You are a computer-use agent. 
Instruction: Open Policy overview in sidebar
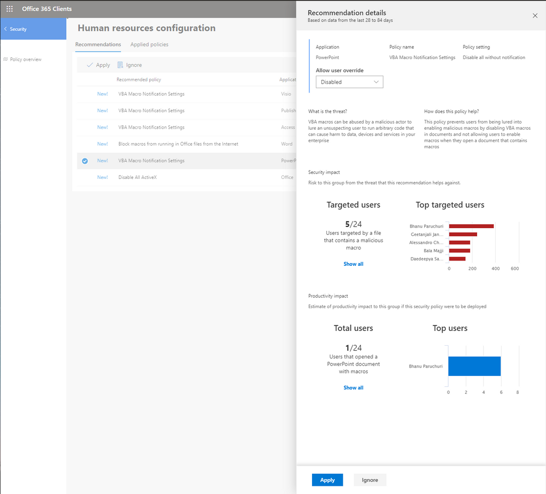point(26,59)
